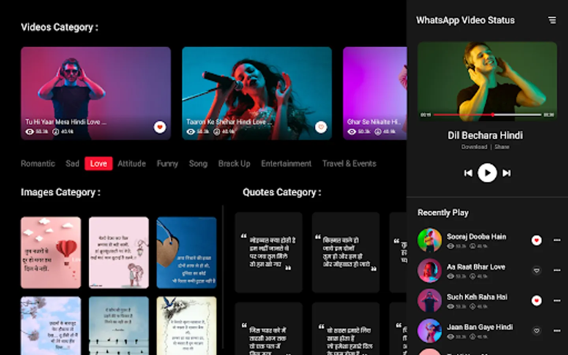Select the Brack Up category tab

pyautogui.click(x=234, y=164)
